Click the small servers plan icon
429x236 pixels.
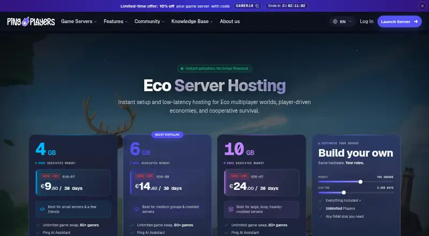42,209
